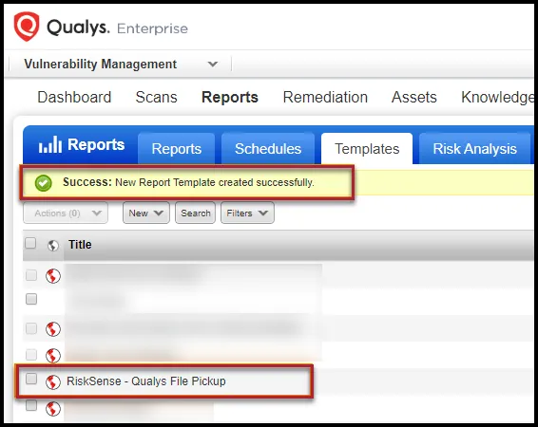The width and height of the screenshot is (538, 427).
Task: Open the New dropdown menu
Action: pos(146,213)
